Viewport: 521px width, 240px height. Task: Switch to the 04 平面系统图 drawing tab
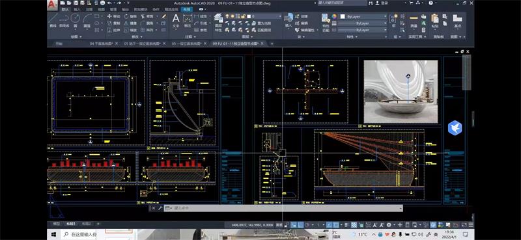(102, 44)
